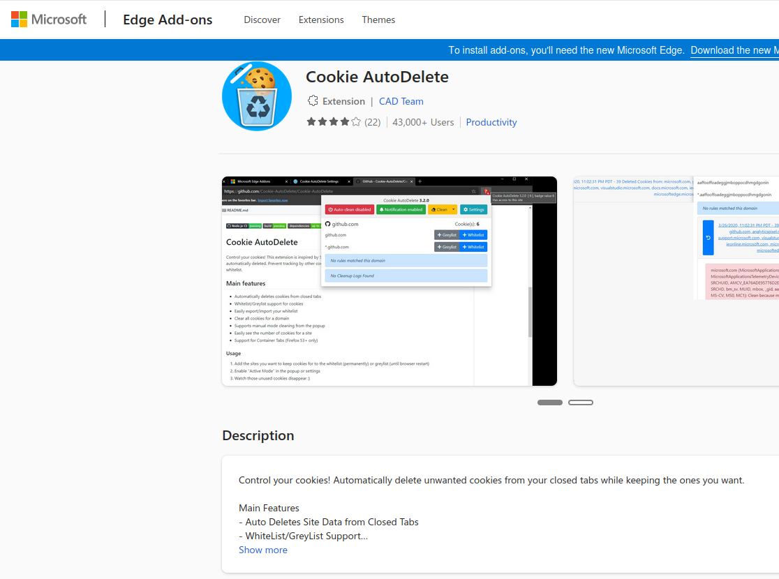Click the Cookie AutoDelete title heading

pos(377,77)
